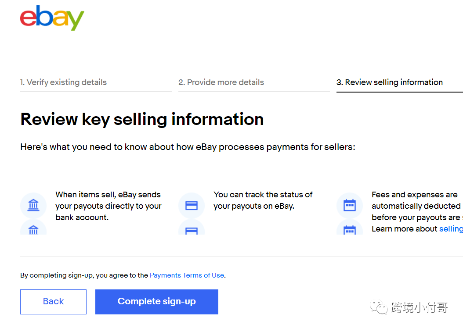The image size is (463, 328).
Task: Go to step 1 Verify existing details
Action: click(x=64, y=82)
